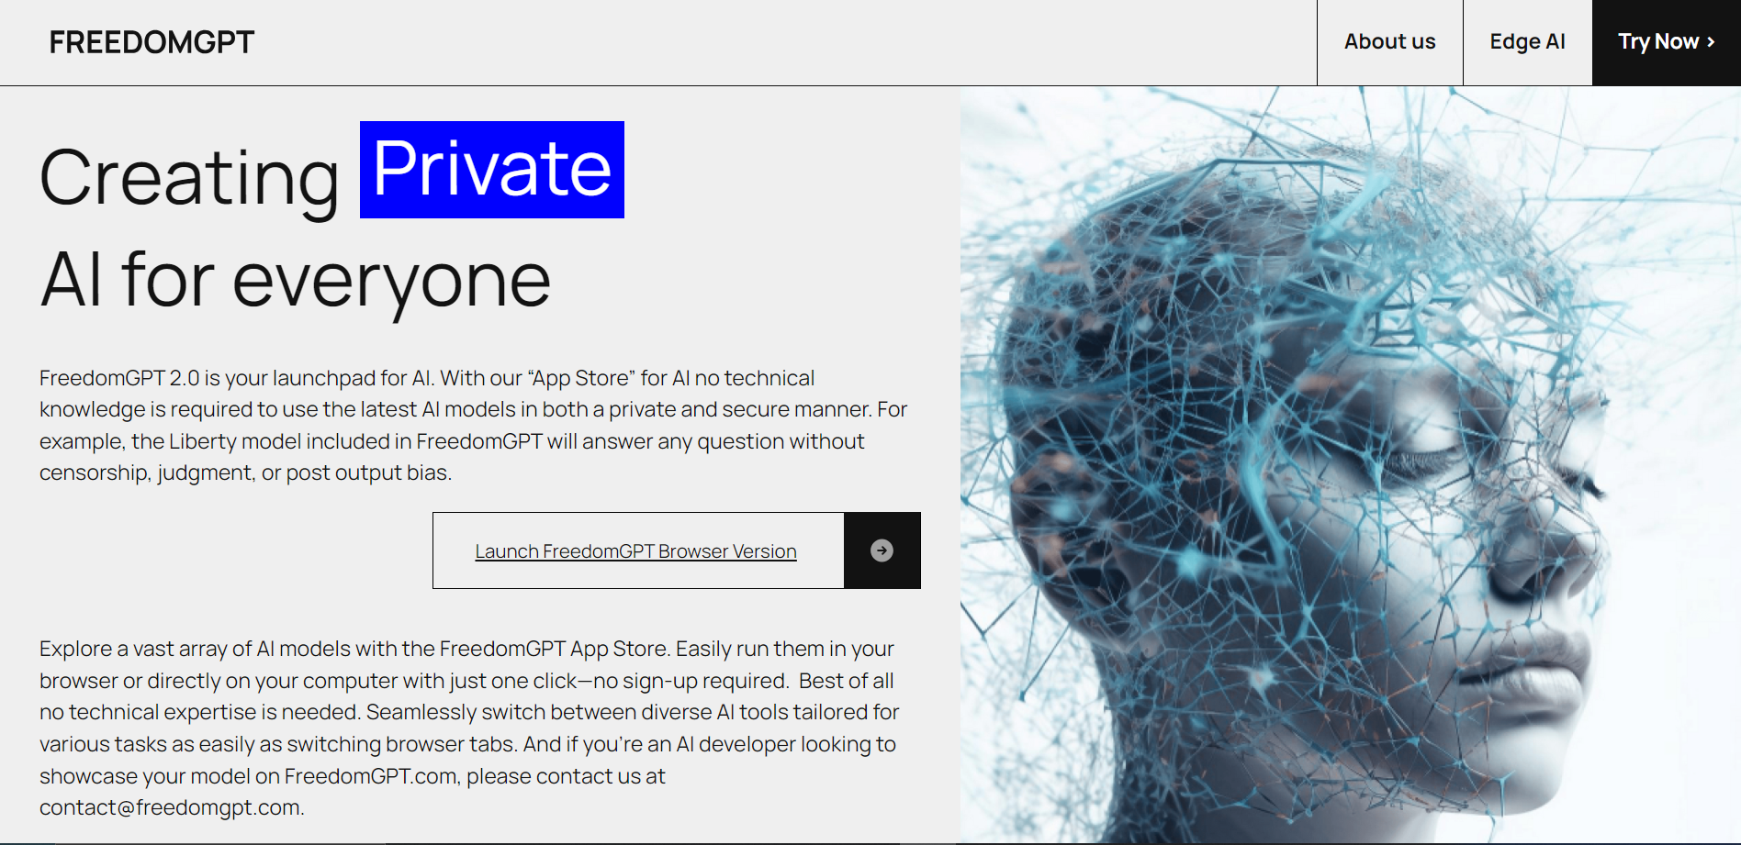Viewport: 1741px width, 845px height.
Task: Open the About us navigation item
Action: 1389,41
